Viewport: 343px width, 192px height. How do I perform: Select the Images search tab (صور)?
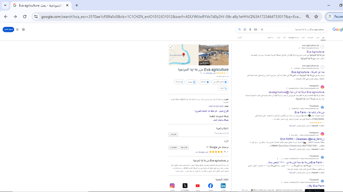[318, 38]
